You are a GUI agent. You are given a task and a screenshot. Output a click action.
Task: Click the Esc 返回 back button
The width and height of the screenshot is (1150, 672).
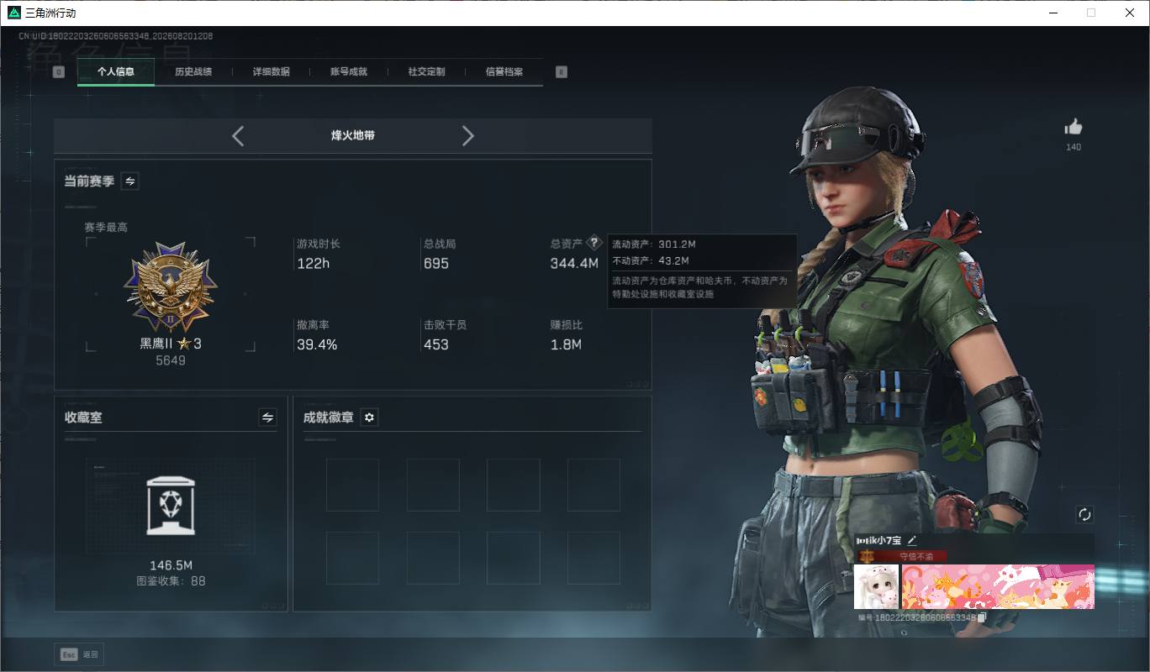click(x=78, y=654)
